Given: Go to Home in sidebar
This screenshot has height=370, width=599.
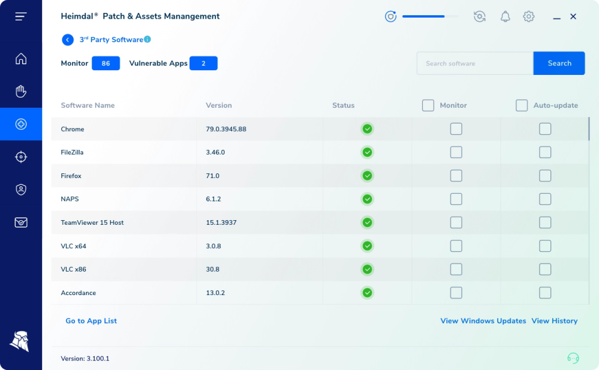Looking at the screenshot, I should point(21,59).
